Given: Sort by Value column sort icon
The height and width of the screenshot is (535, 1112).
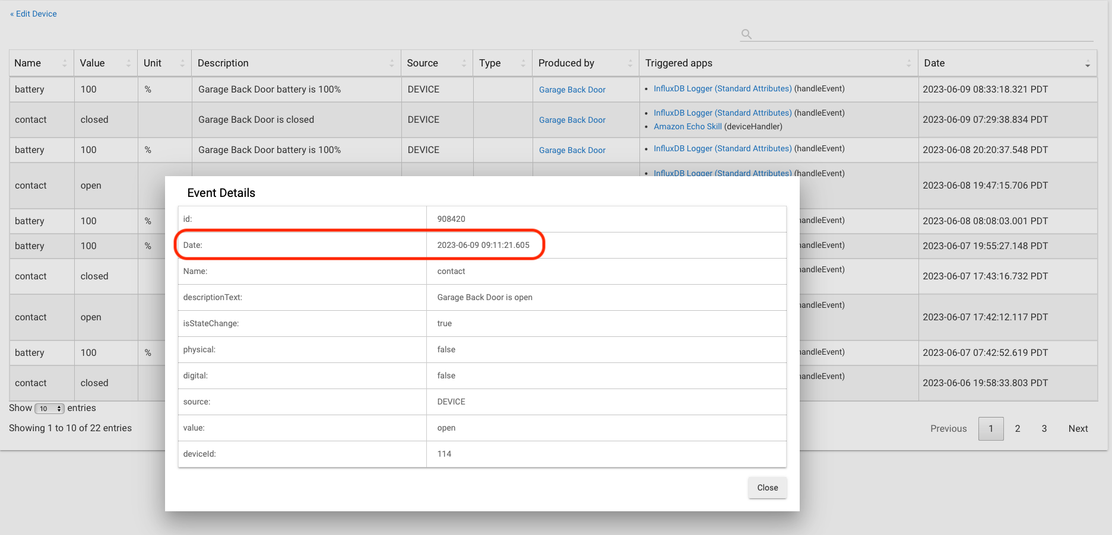Looking at the screenshot, I should 128,63.
